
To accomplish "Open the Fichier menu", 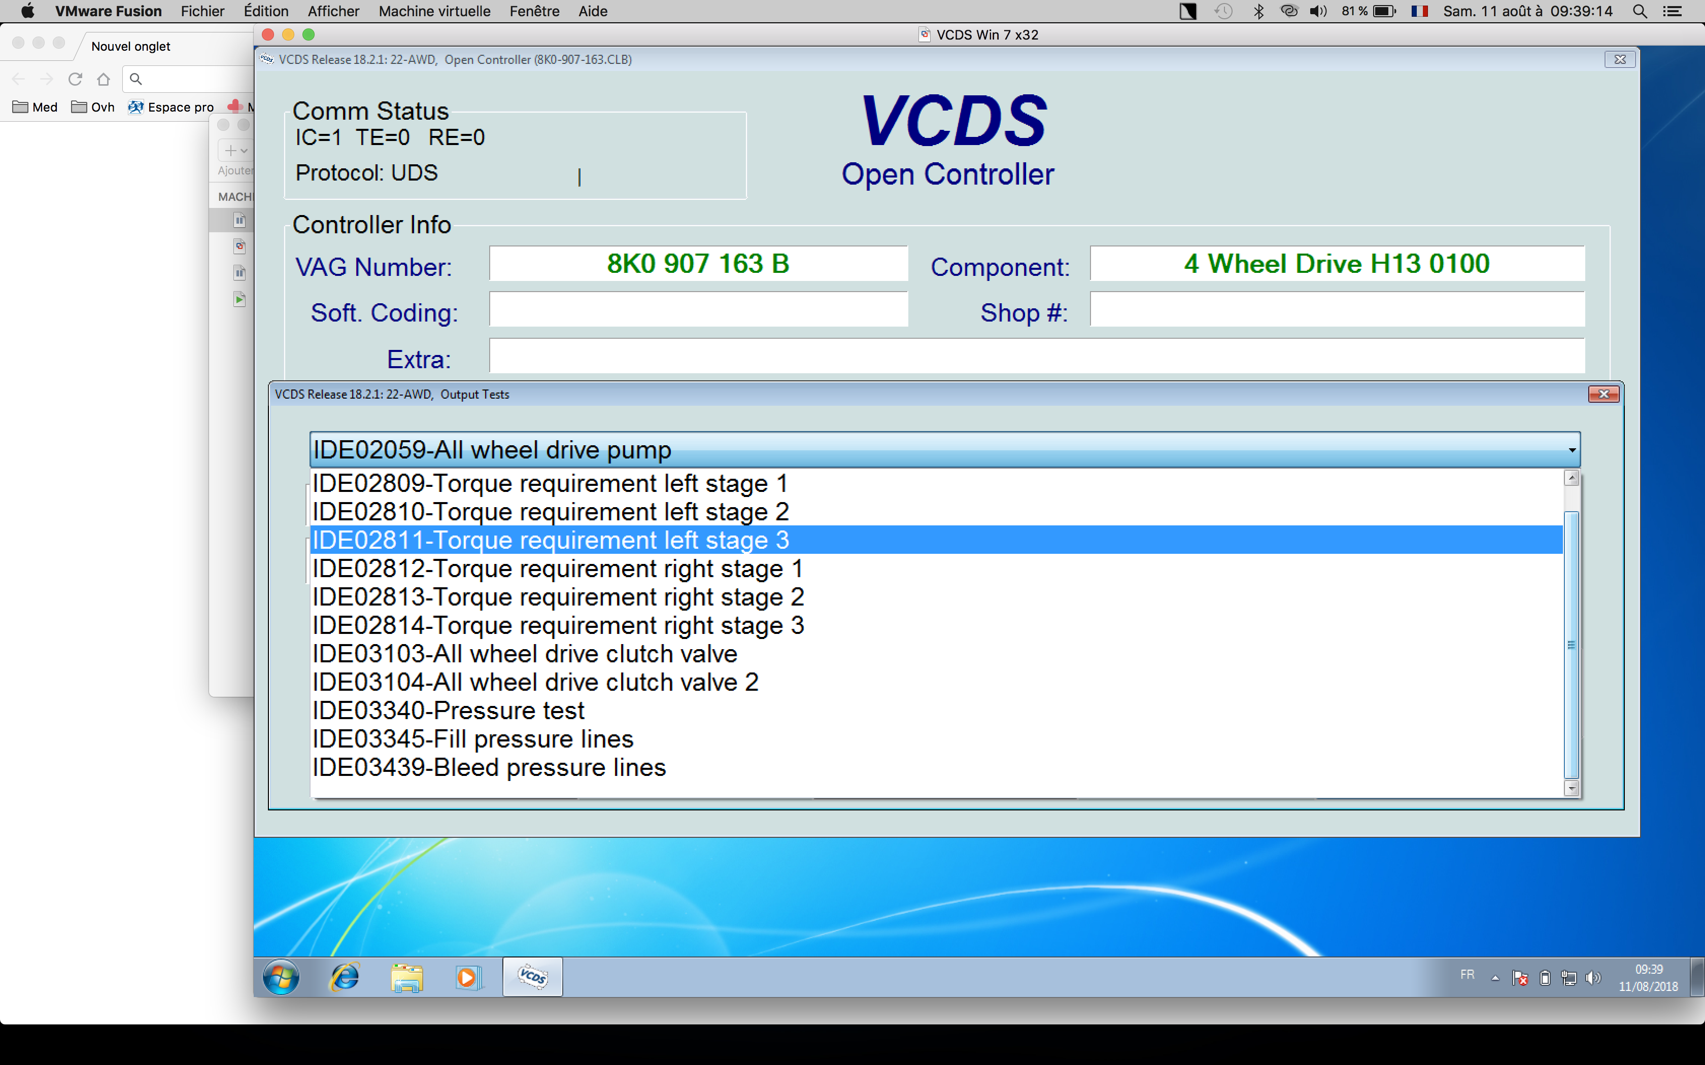I will pos(202,11).
